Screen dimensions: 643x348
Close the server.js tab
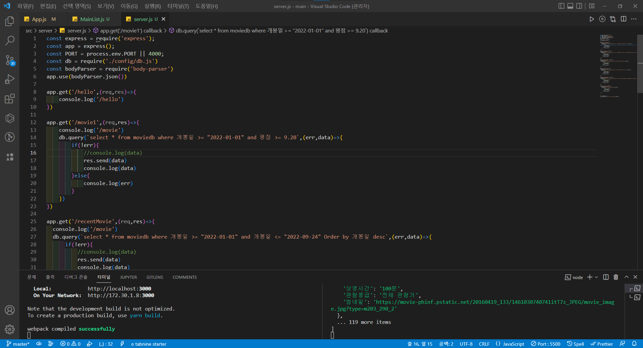[x=163, y=19]
